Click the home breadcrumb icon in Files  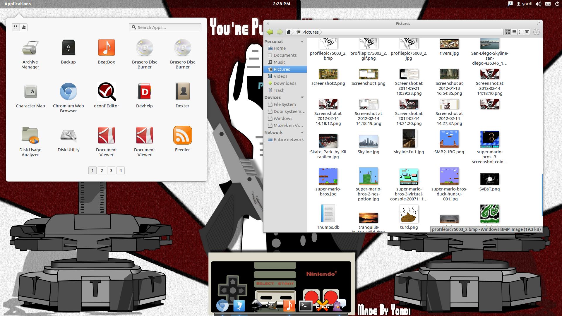(289, 32)
